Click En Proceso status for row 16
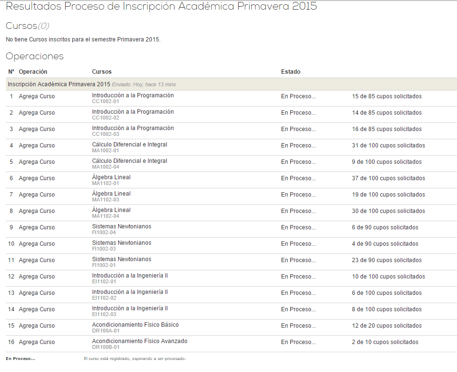Viewport: 457px width, 372px height. (x=298, y=342)
